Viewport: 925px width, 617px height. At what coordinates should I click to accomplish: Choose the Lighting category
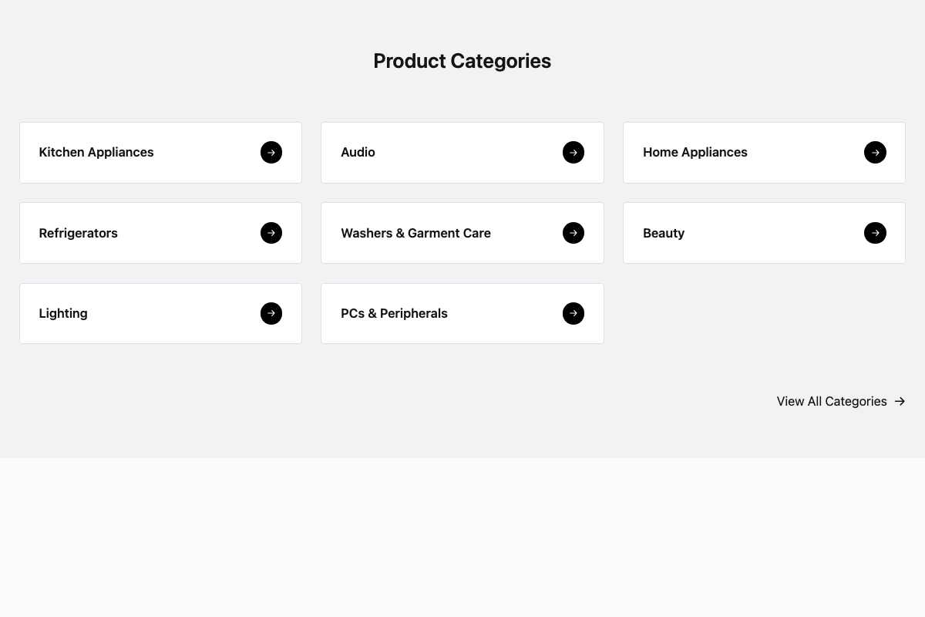click(63, 313)
